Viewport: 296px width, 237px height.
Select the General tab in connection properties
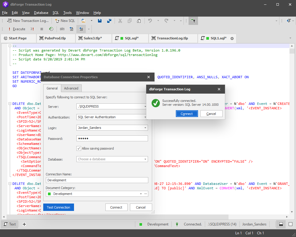52,88
